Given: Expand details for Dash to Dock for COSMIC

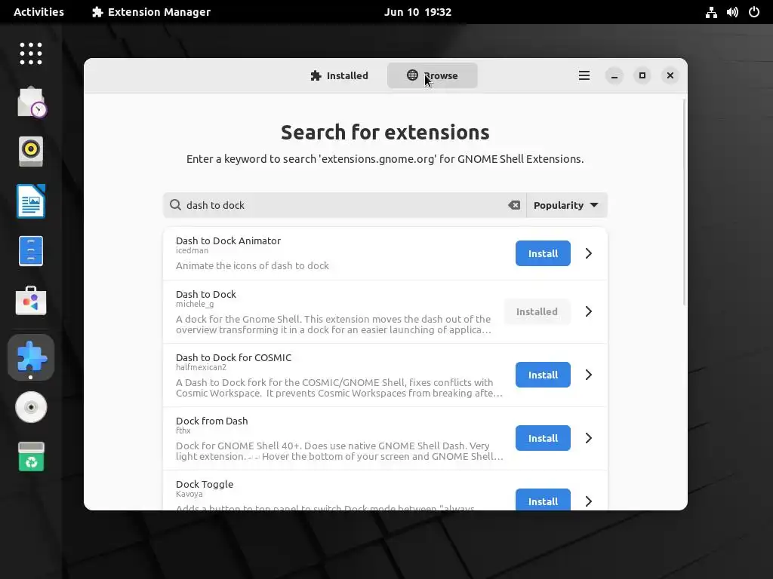Looking at the screenshot, I should click(x=588, y=375).
